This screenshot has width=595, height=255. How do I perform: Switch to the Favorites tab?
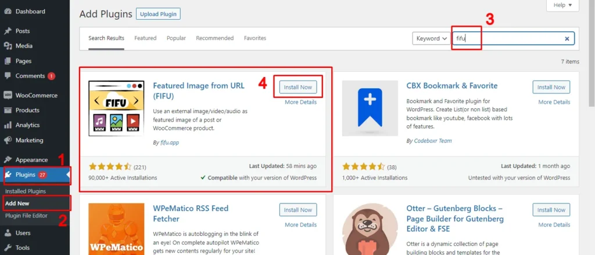255,38
